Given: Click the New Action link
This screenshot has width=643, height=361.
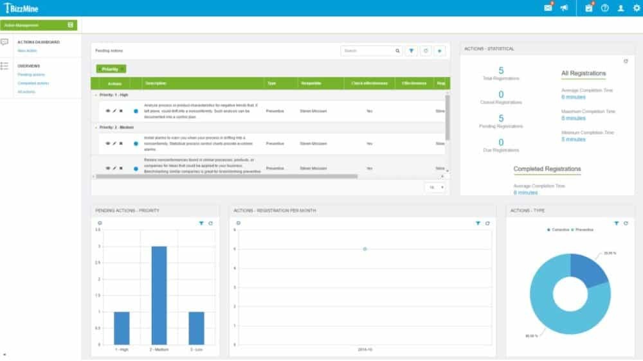Looking at the screenshot, I should pyautogui.click(x=26, y=50).
